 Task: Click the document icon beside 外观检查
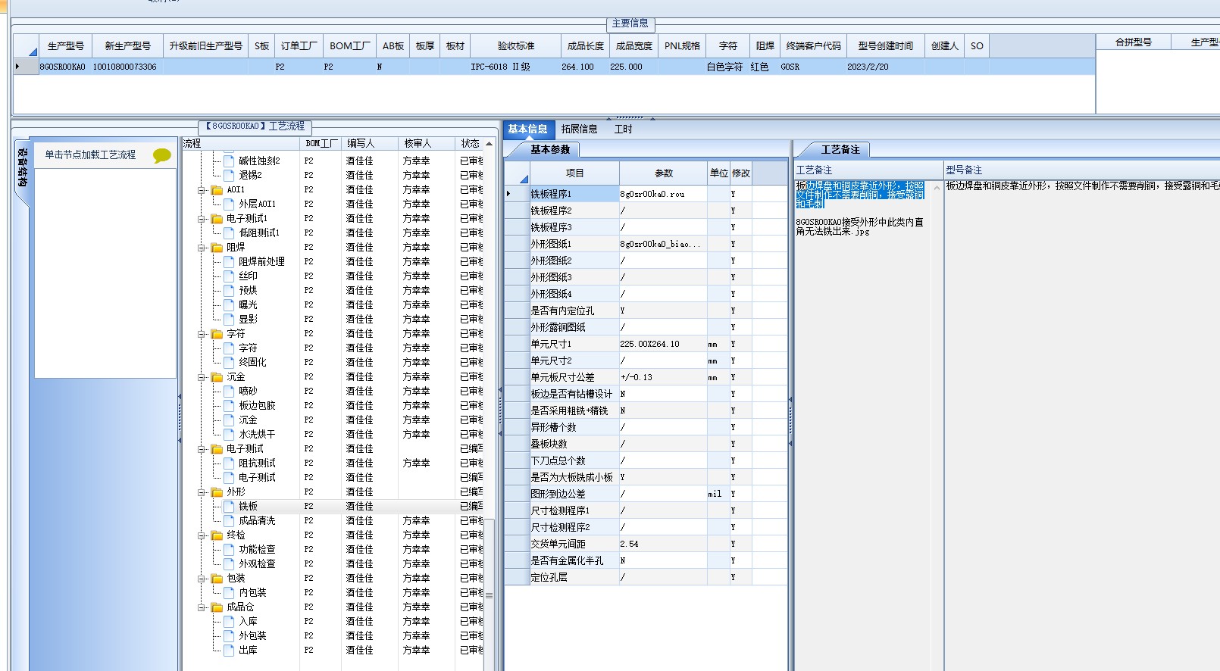[x=229, y=563]
